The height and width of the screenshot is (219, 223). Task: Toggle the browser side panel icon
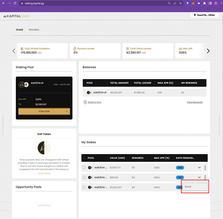(x=210, y=3)
